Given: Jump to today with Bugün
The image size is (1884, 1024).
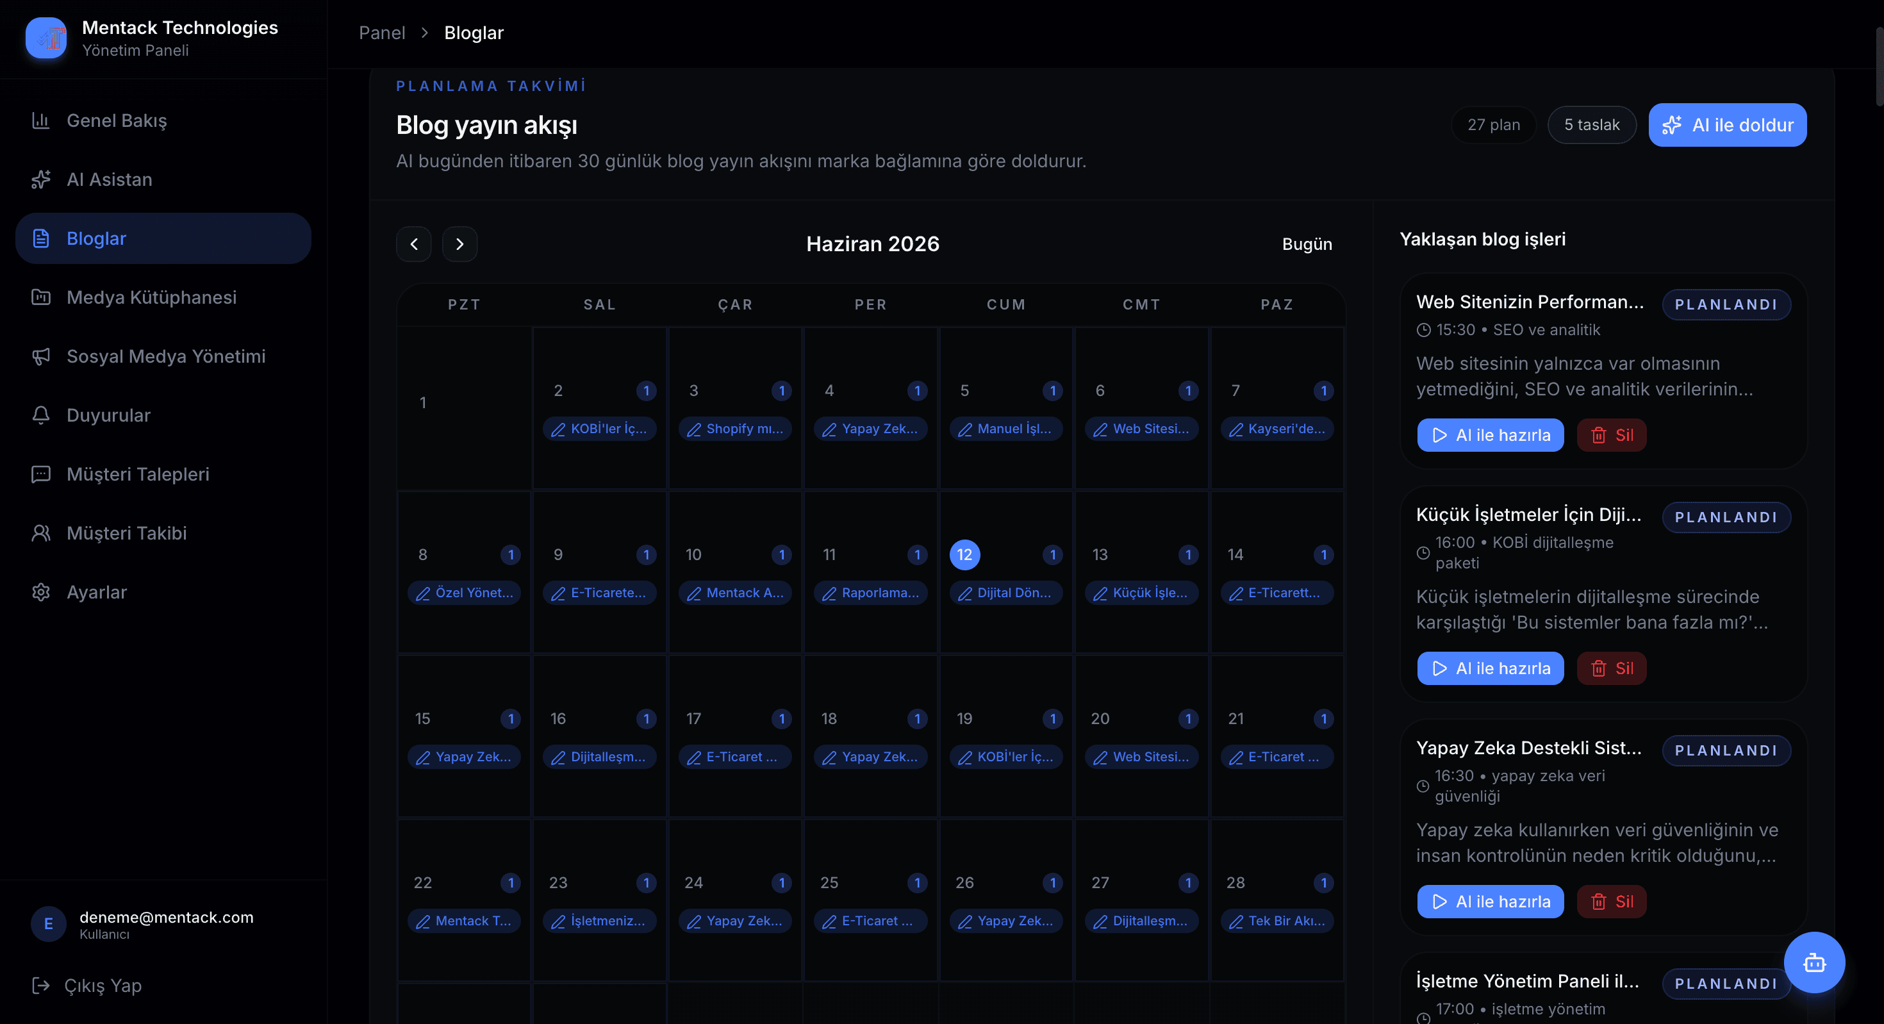Looking at the screenshot, I should tap(1307, 244).
